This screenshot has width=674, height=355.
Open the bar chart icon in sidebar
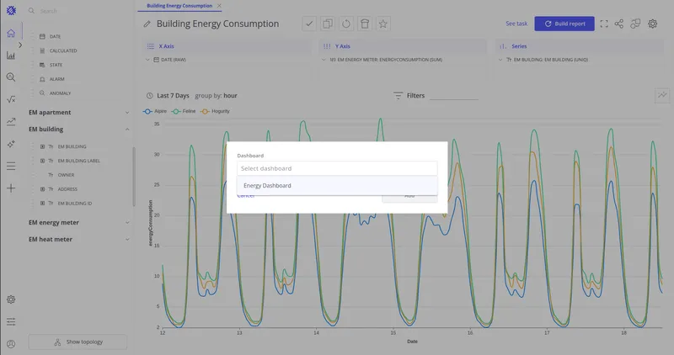(x=11, y=56)
